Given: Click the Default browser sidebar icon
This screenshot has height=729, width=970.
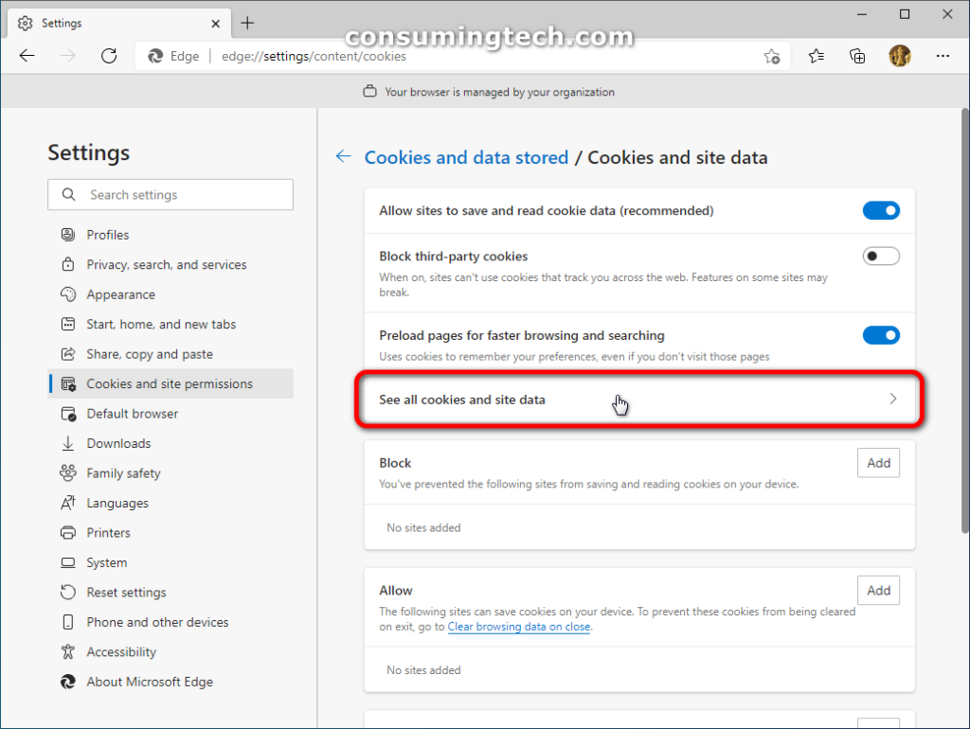Looking at the screenshot, I should (68, 414).
